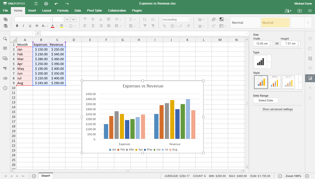Align cell text right
Viewport: 315px width, 179px height.
pos(101,26)
